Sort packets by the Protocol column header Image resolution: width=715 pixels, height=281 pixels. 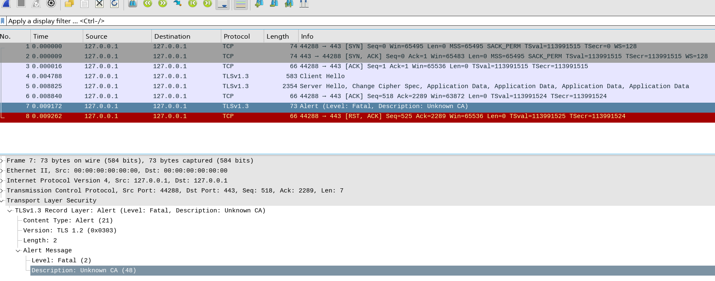(237, 36)
